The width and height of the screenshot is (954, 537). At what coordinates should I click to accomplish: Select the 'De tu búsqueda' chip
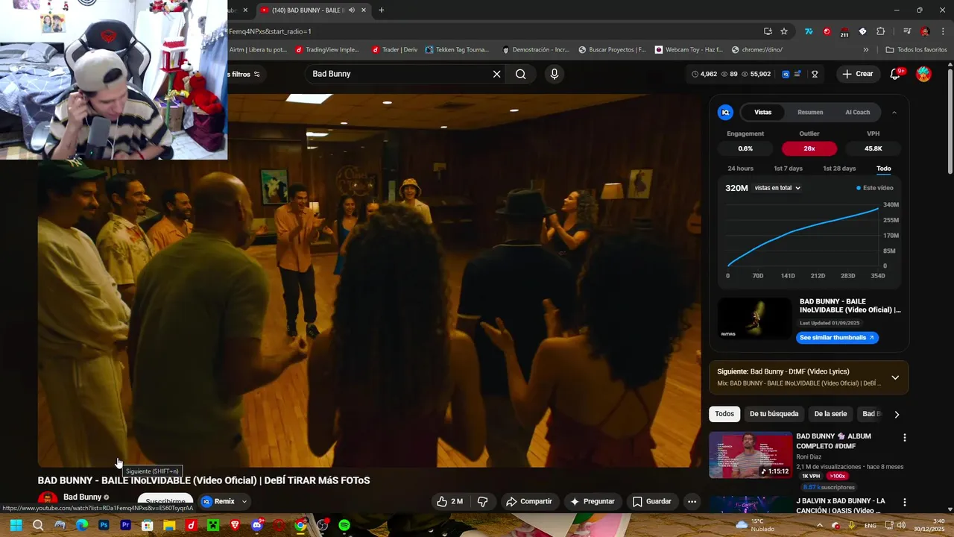click(x=774, y=414)
